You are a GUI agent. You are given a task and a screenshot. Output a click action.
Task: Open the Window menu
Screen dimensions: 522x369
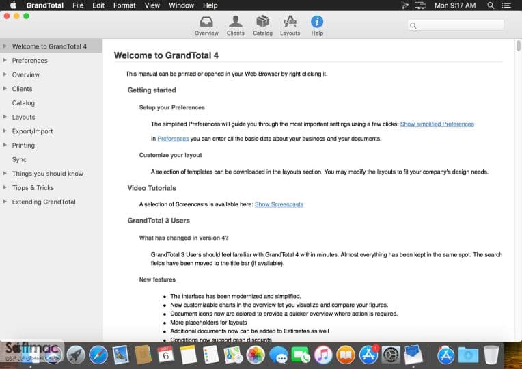pos(182,5)
